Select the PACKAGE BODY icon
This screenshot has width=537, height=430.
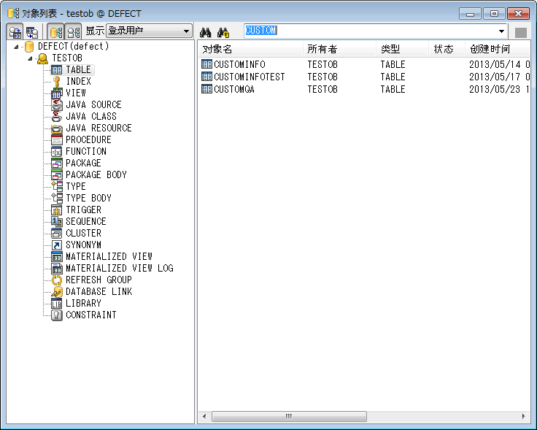pos(56,175)
